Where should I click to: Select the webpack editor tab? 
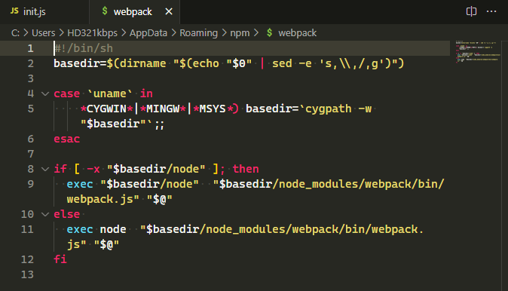tap(134, 12)
